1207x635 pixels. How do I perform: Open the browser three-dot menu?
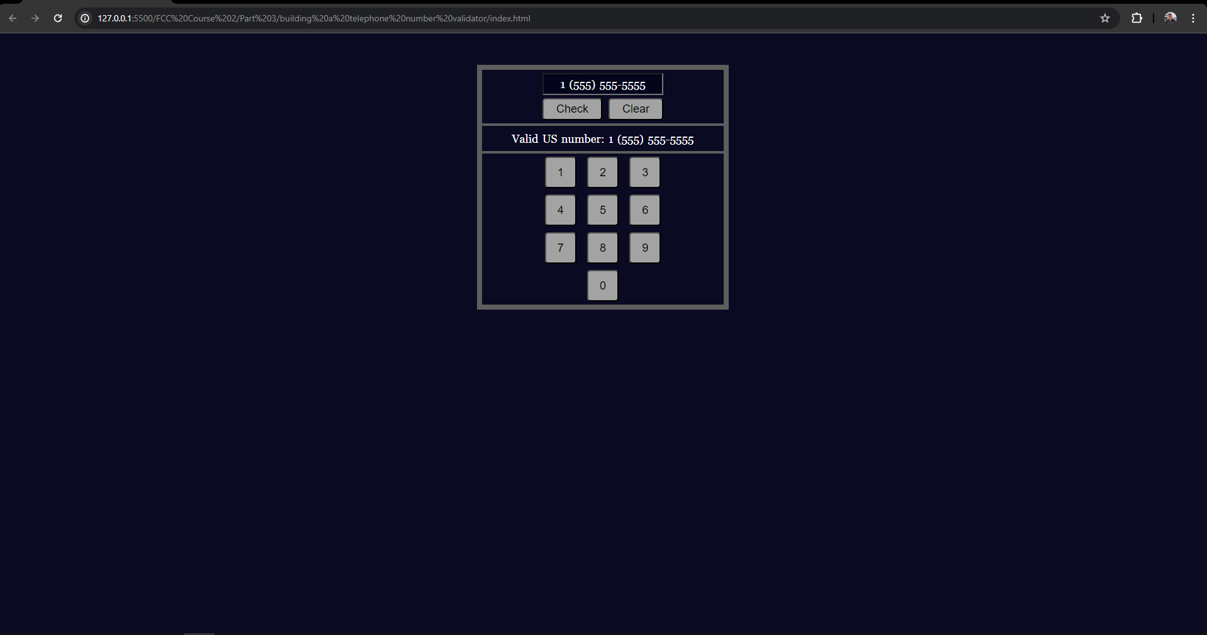point(1193,18)
